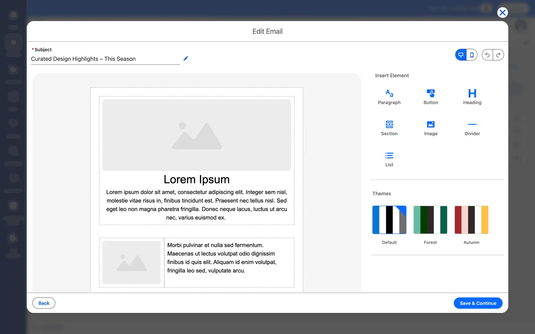This screenshot has width=535, height=334.
Task: Click Save & Continue
Action: (x=478, y=303)
